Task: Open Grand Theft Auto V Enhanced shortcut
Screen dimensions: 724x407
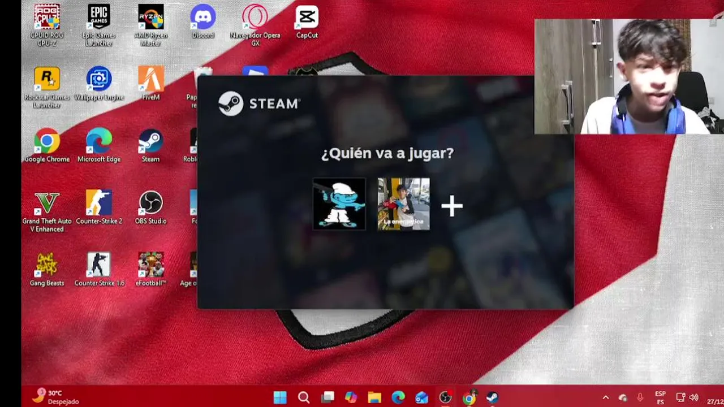Action: 47,211
